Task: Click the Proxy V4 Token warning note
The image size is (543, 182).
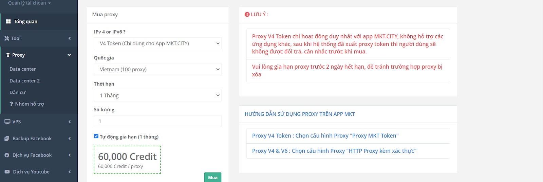Action: coord(348,44)
